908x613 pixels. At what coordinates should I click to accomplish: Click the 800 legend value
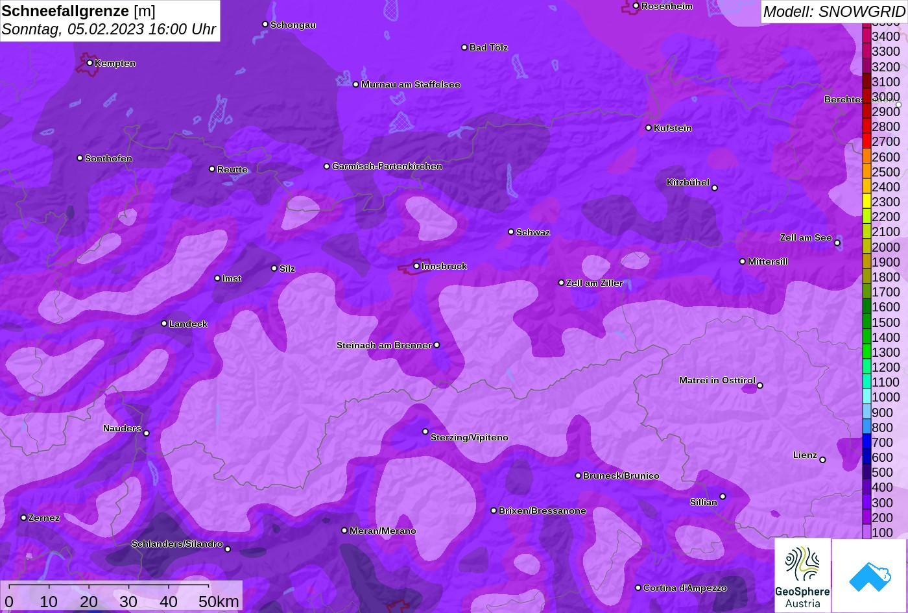(x=883, y=427)
